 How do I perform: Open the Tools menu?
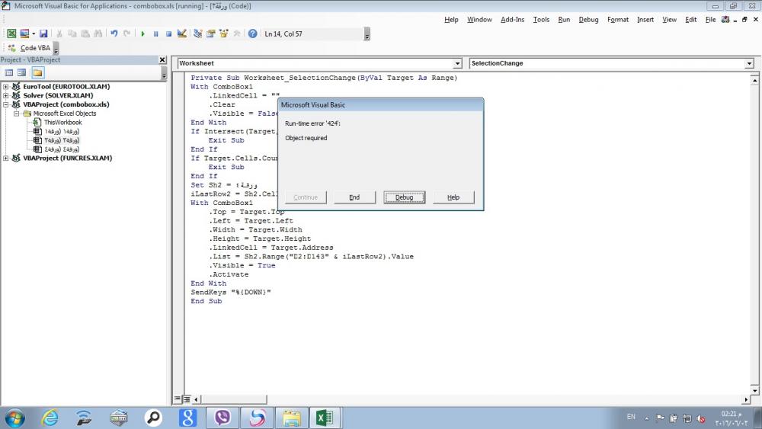point(541,20)
